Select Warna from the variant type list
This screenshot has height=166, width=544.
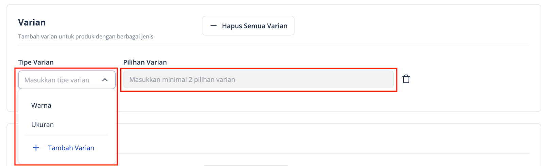(41, 106)
